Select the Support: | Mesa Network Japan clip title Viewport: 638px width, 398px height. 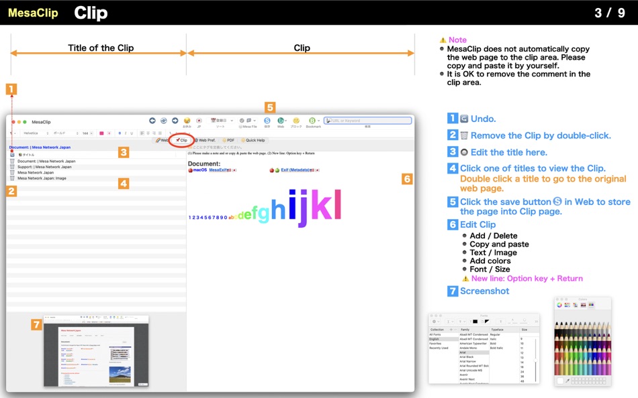tap(44, 167)
